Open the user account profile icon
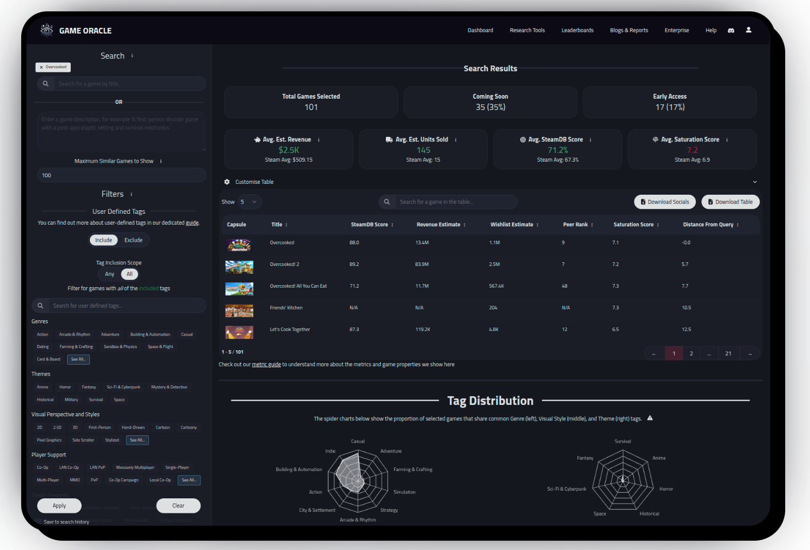 (749, 30)
